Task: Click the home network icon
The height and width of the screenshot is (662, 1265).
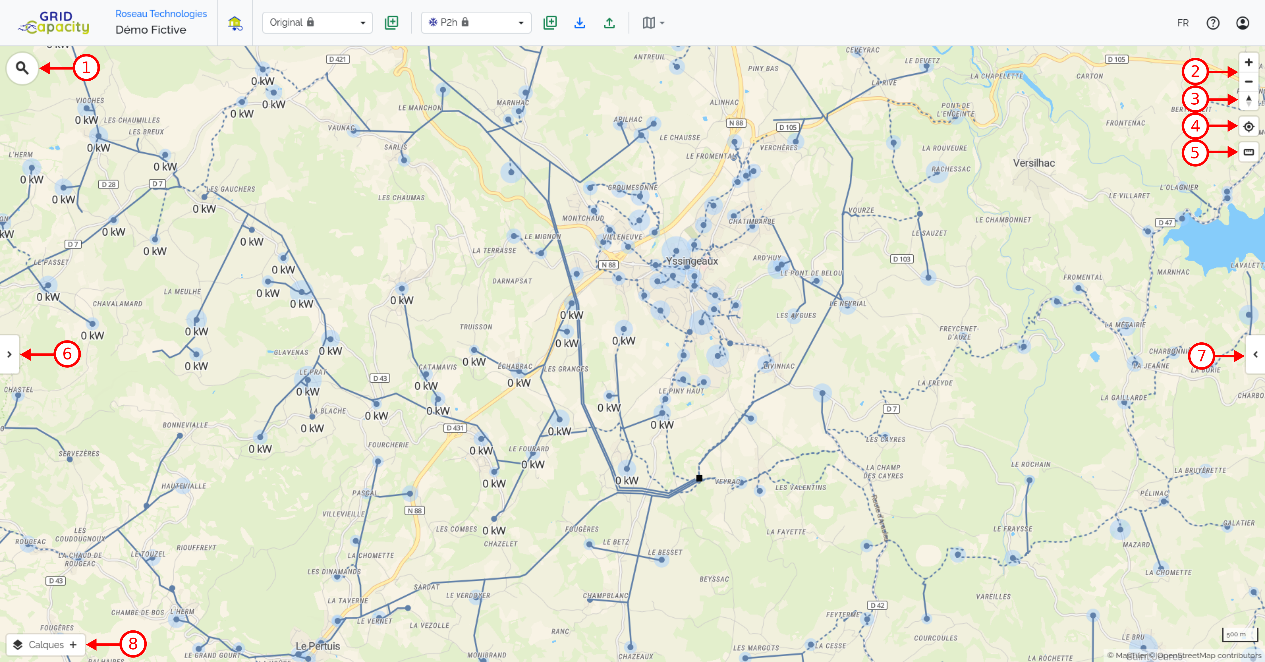Action: (x=235, y=23)
